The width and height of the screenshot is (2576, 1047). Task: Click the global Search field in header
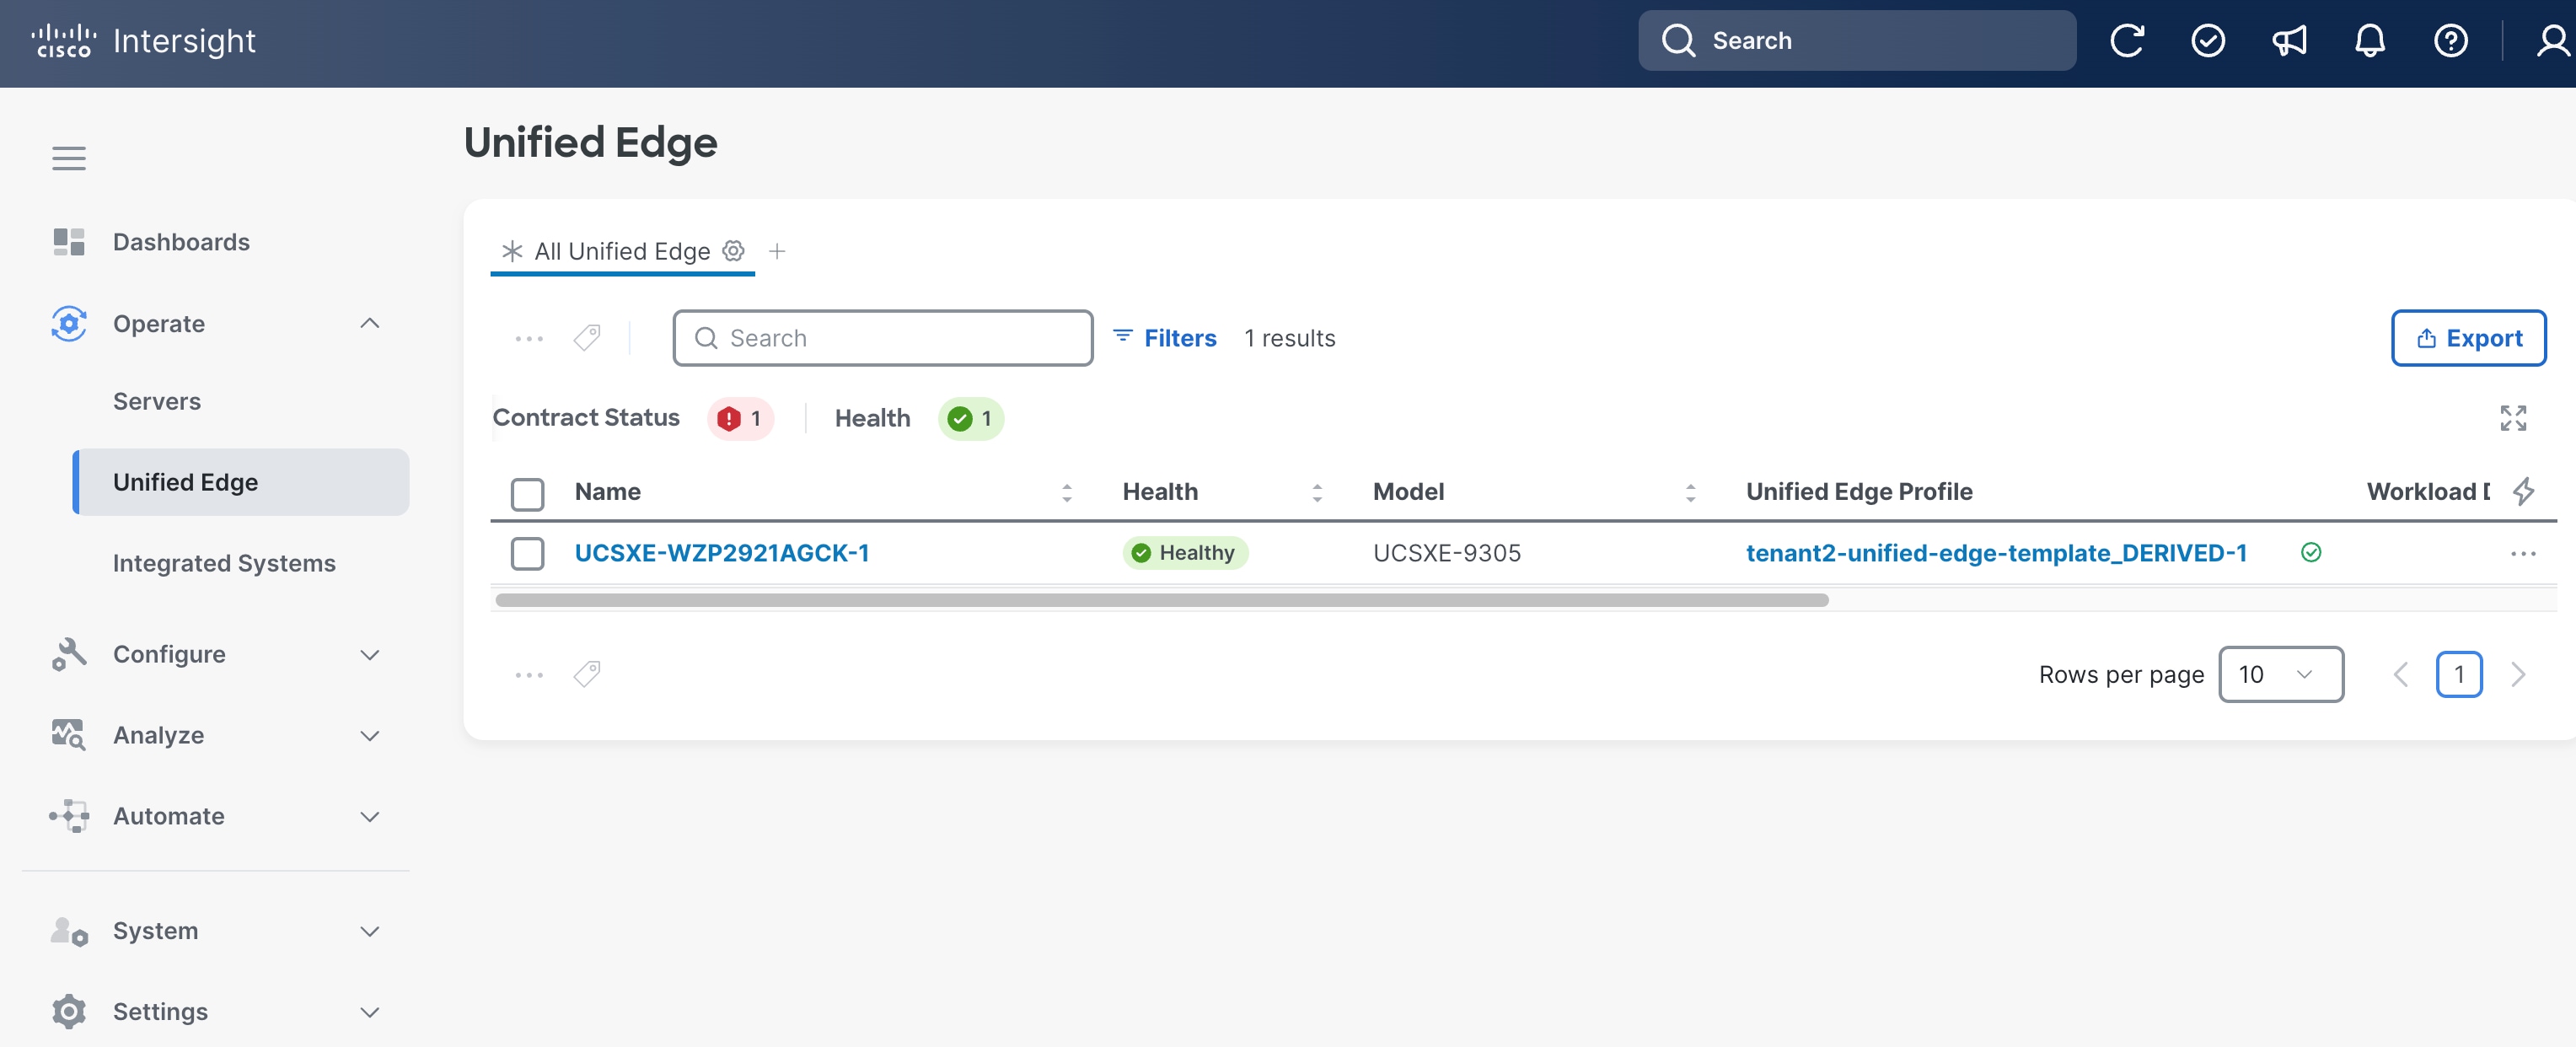[1857, 41]
